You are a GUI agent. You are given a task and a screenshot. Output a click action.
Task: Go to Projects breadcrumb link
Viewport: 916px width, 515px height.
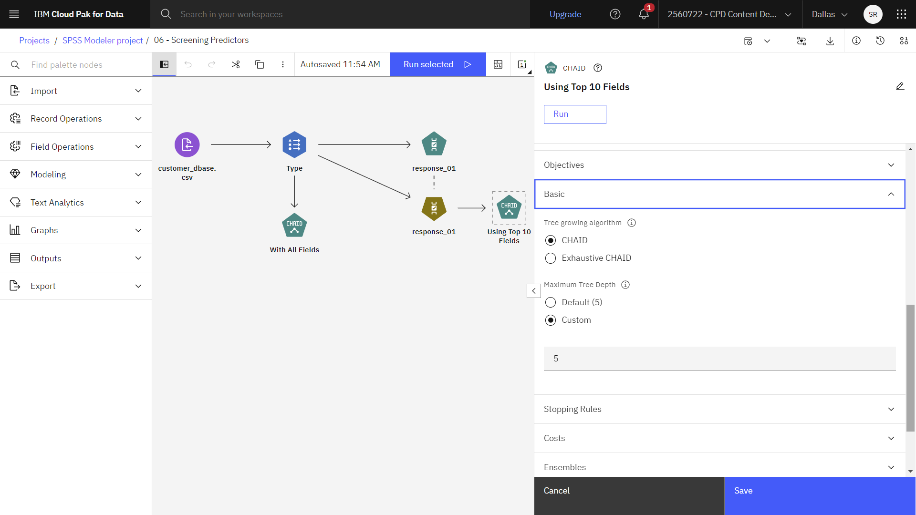pyautogui.click(x=34, y=41)
